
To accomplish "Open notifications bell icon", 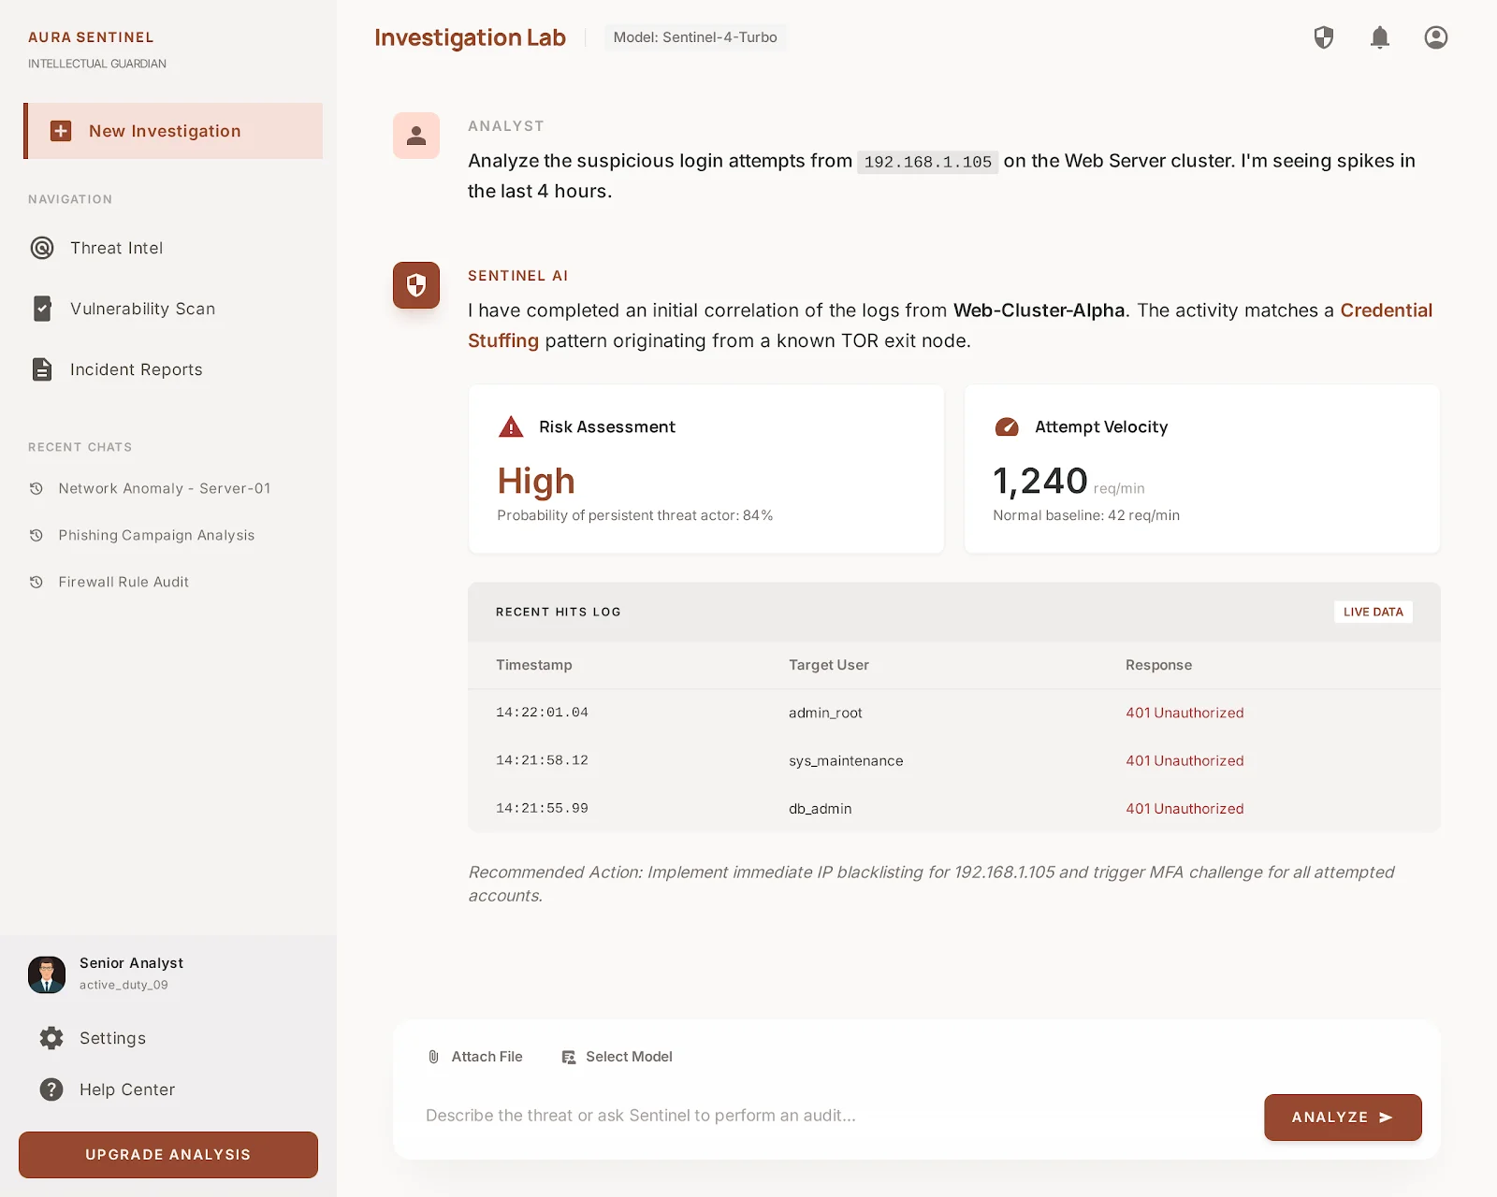I will [1379, 37].
